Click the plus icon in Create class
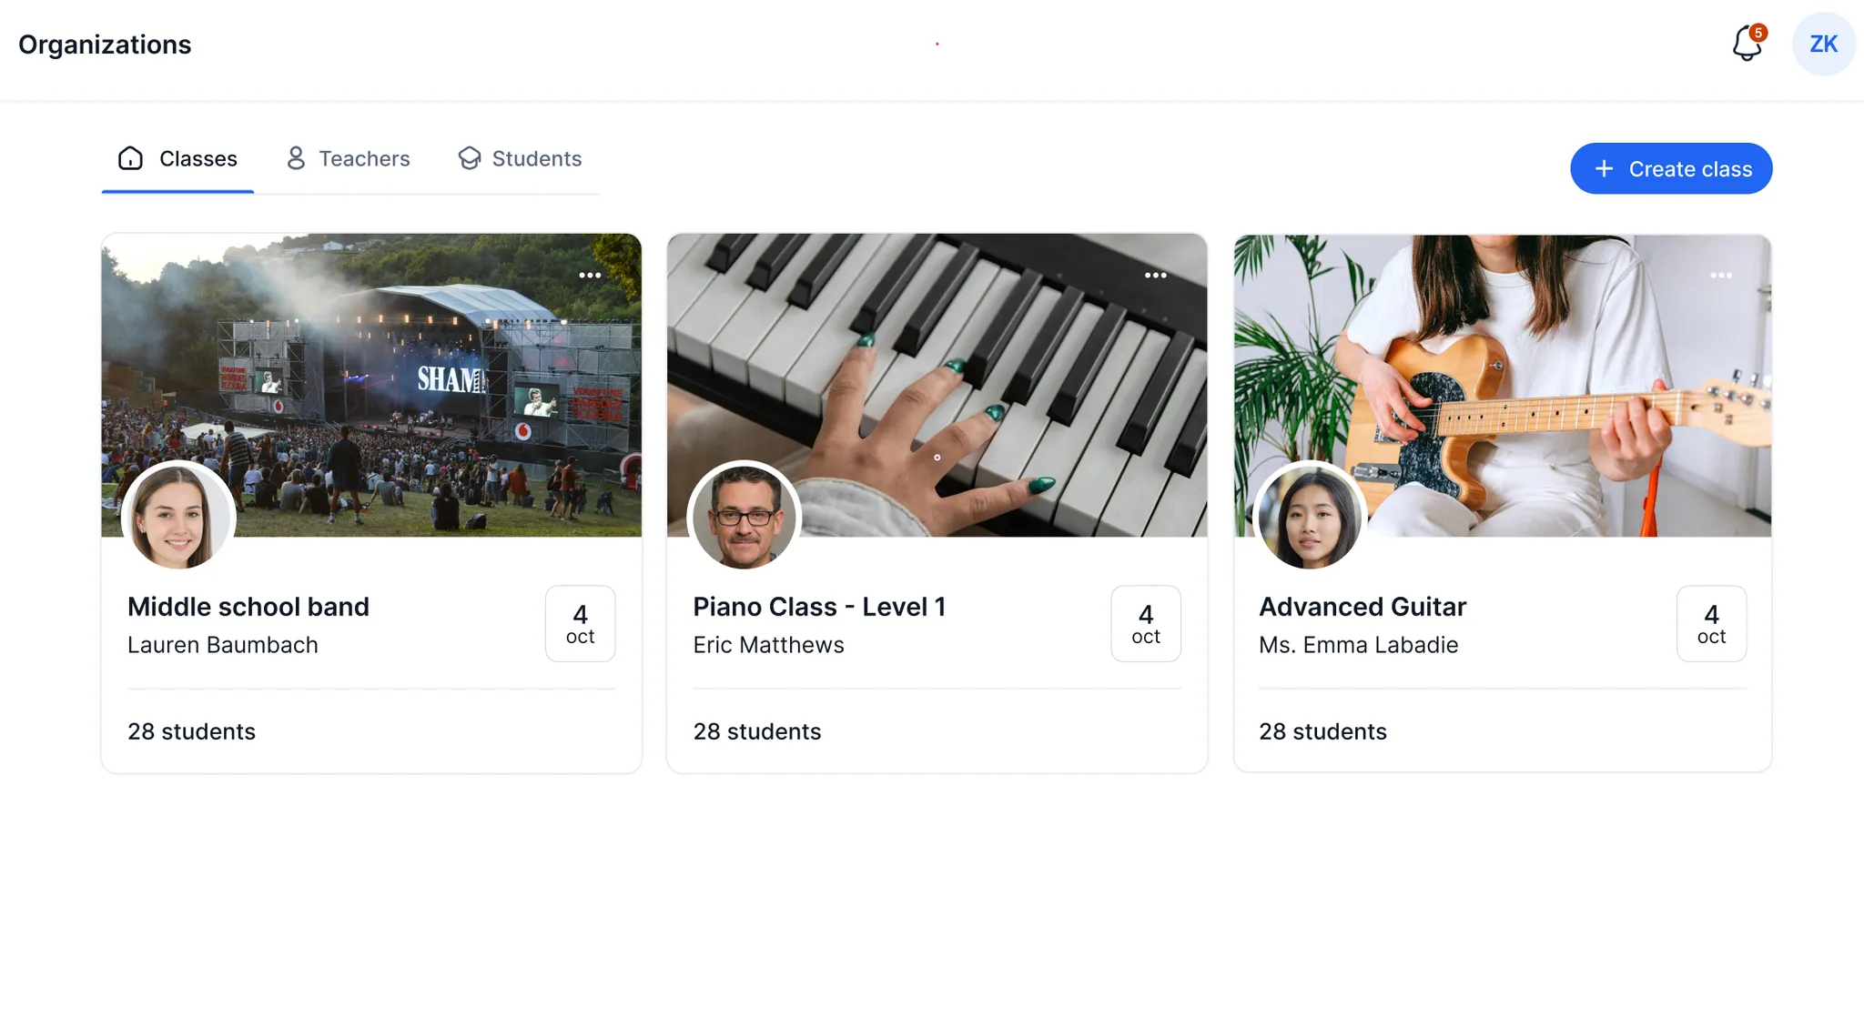This screenshot has height=1017, width=1864. (x=1604, y=168)
